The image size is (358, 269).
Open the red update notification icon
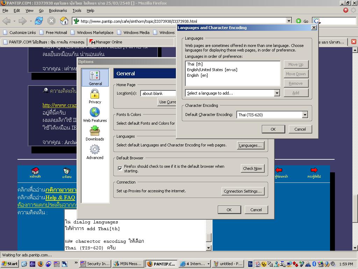click(x=346, y=10)
